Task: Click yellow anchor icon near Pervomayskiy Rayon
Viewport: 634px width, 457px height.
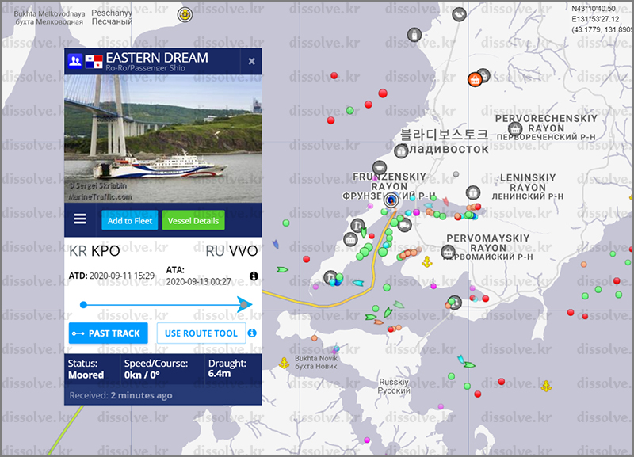Action: pos(427,262)
